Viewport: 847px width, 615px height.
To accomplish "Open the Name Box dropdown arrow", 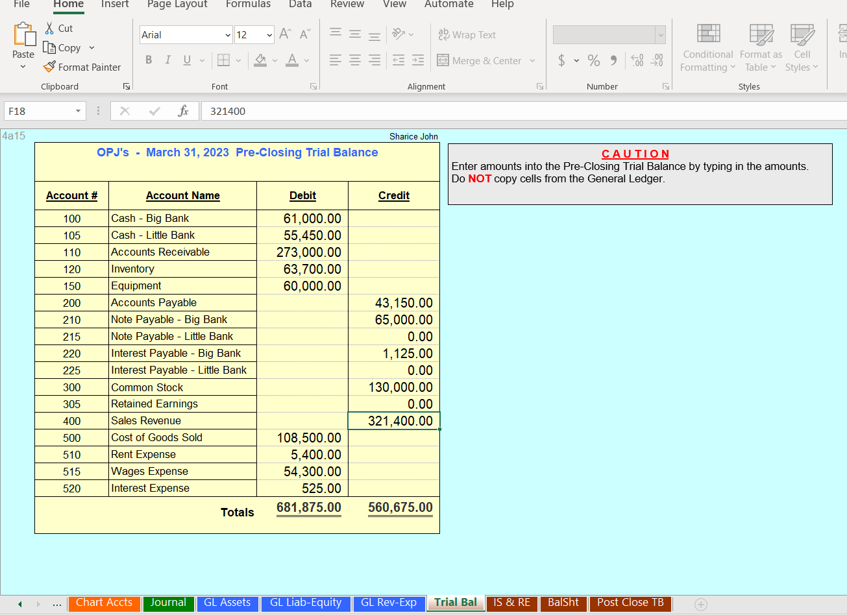I will click(x=77, y=110).
